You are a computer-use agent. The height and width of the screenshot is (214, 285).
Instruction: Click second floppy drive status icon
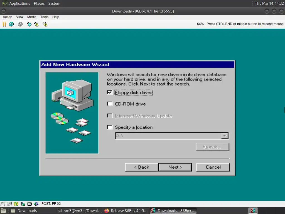pos(9,204)
